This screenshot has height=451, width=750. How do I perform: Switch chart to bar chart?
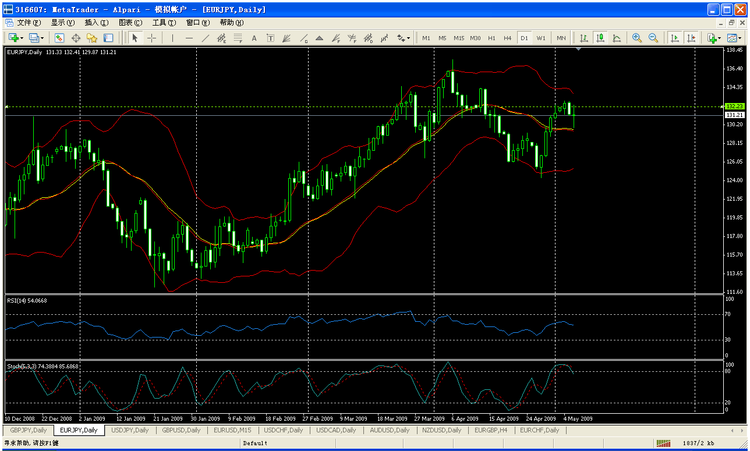[583, 38]
